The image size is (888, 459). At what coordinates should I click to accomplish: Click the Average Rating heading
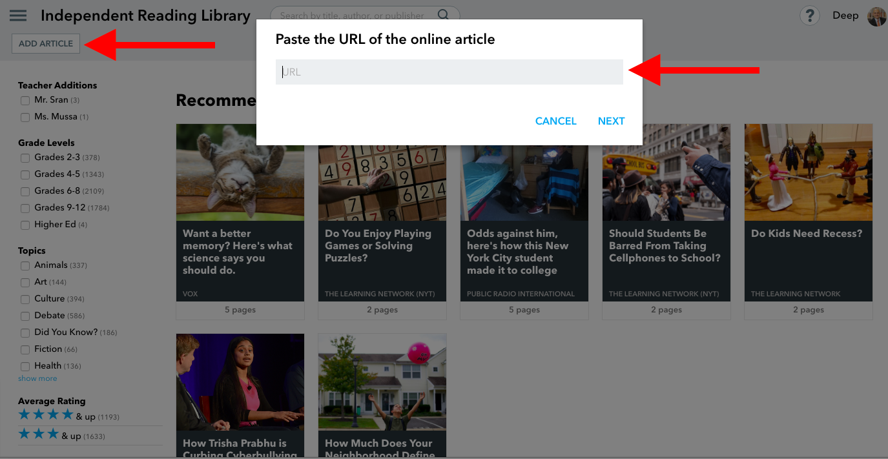[x=52, y=401]
